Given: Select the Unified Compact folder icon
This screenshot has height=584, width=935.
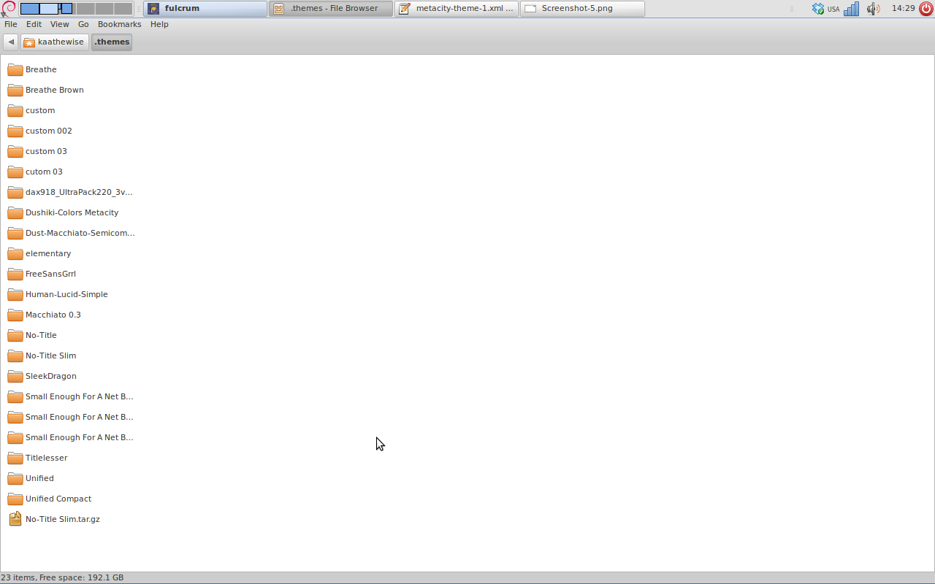Looking at the screenshot, I should tap(15, 499).
